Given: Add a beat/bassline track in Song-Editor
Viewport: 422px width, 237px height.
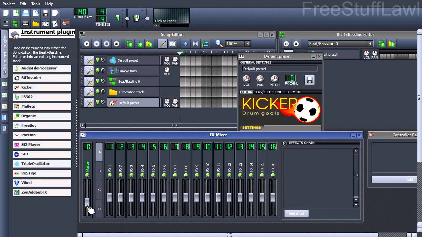Looking at the screenshot, I should [129, 44].
